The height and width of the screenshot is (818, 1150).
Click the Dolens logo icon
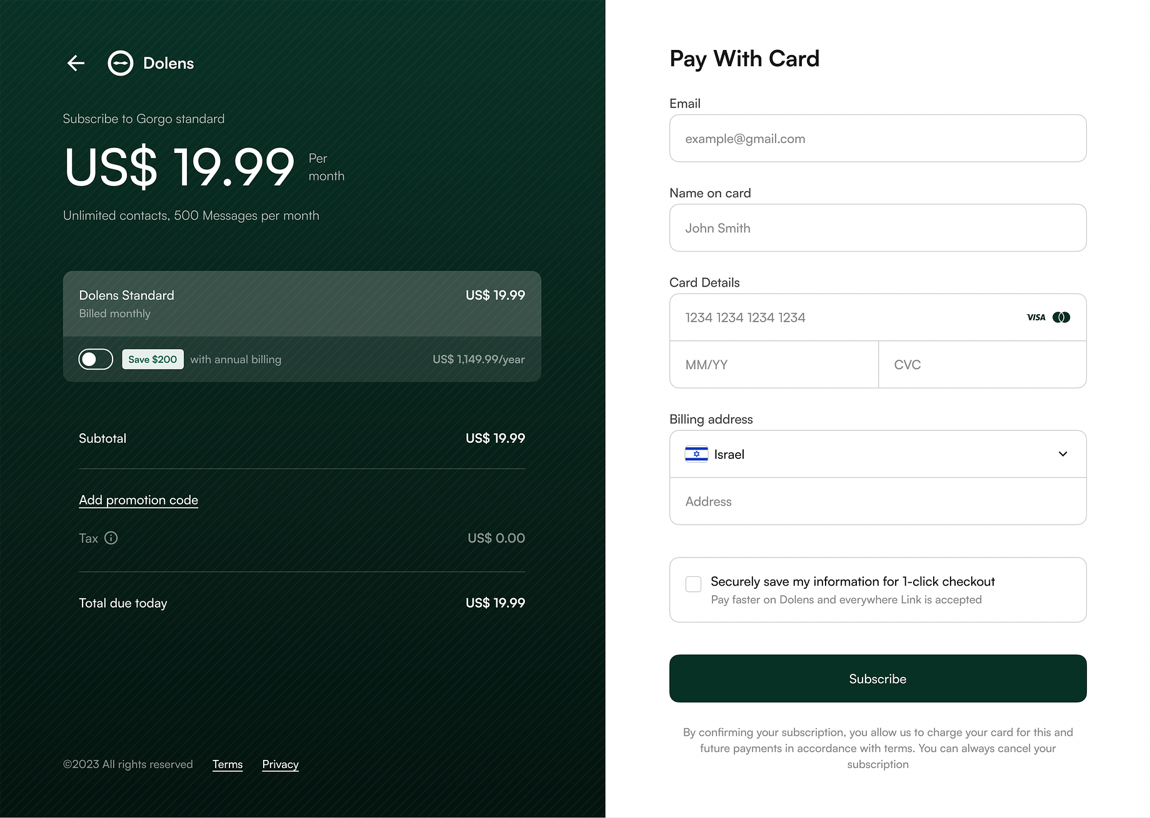121,63
